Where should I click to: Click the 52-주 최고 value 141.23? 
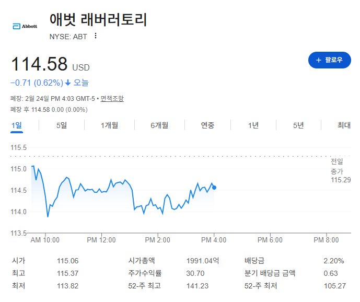point(197,286)
